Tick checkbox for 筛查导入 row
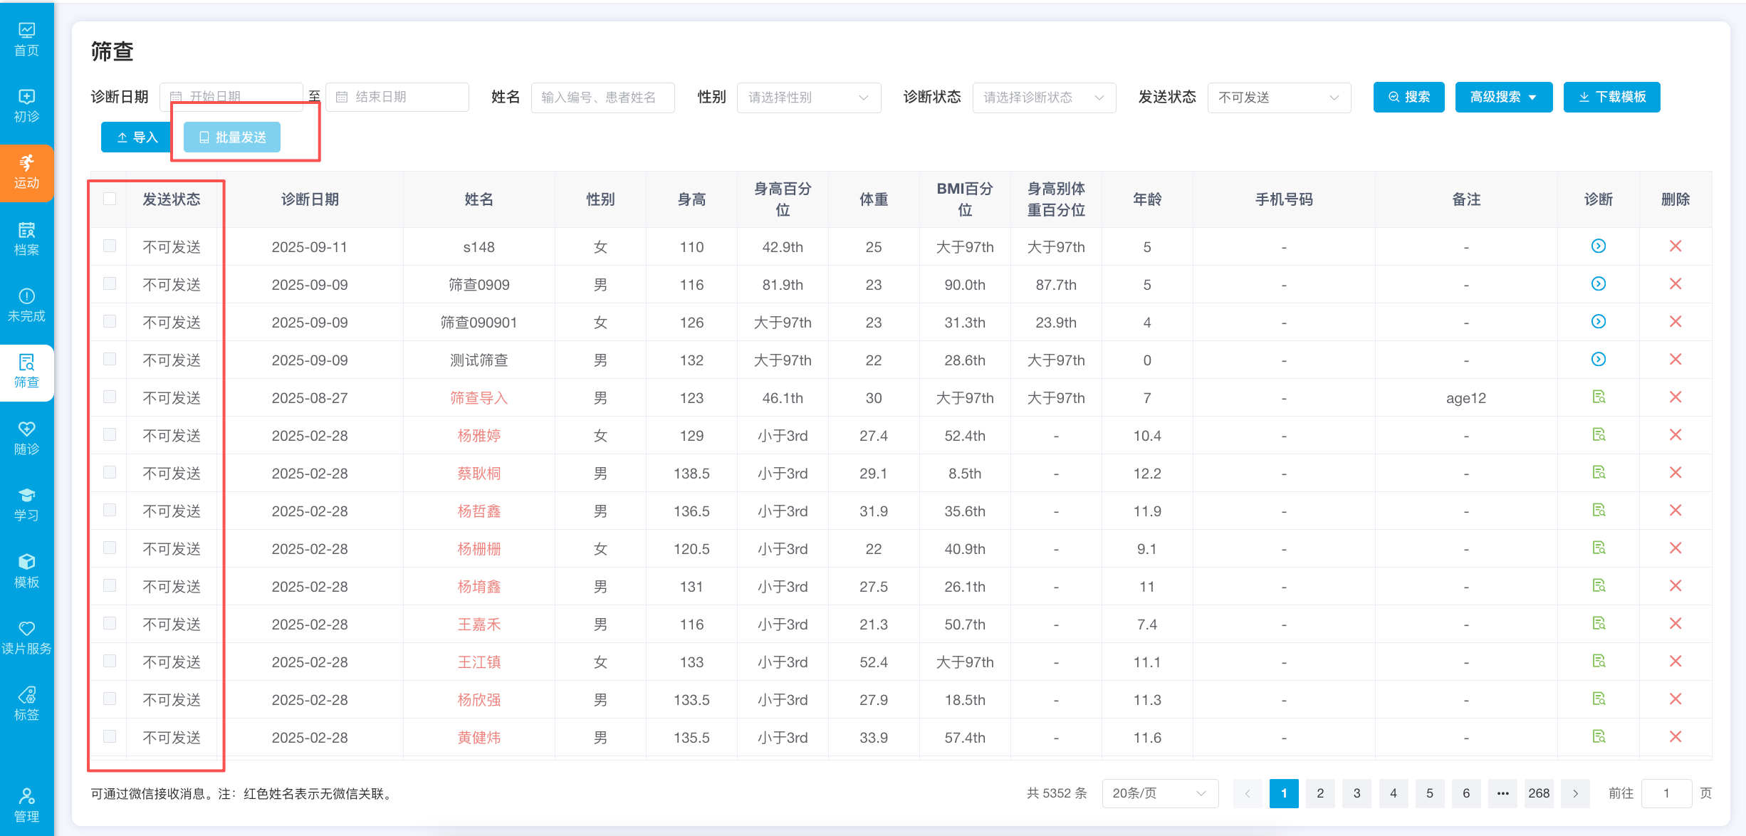1746x836 pixels. [110, 397]
